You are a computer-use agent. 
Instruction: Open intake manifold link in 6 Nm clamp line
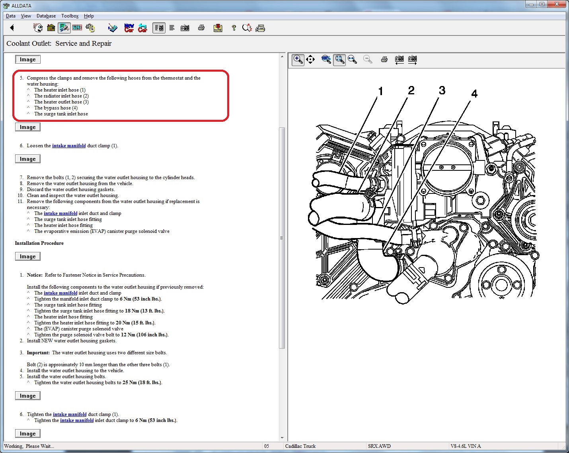(77, 420)
